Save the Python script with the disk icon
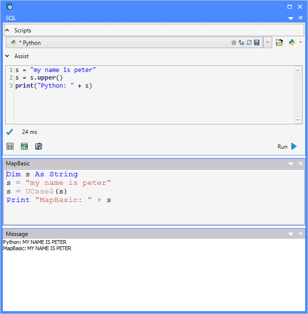 click(256, 42)
